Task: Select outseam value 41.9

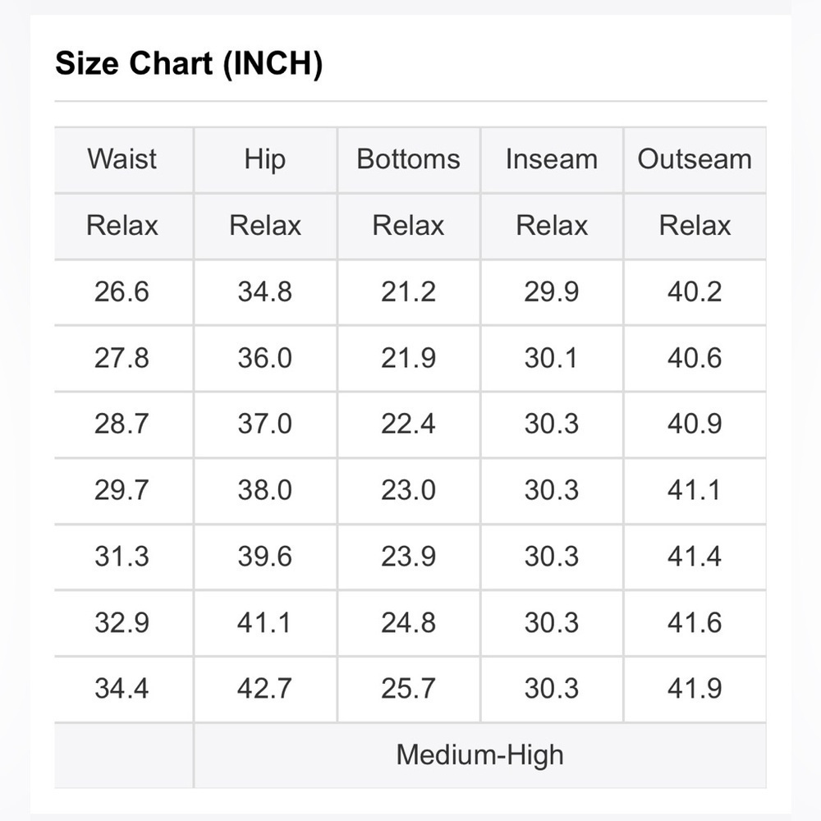Action: pyautogui.click(x=695, y=688)
